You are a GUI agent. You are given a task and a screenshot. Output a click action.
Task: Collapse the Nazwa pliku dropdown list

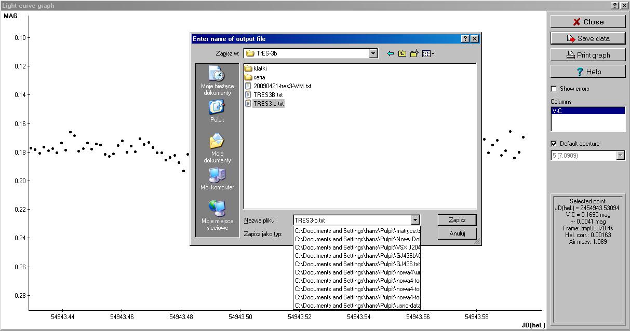(x=414, y=220)
